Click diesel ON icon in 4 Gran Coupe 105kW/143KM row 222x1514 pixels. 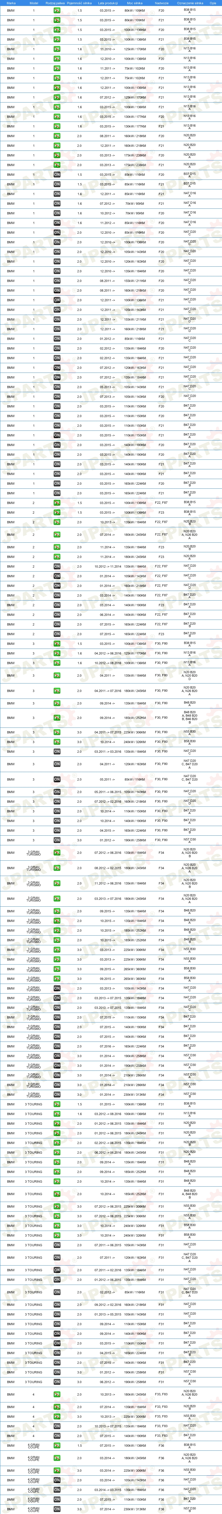57,1480
